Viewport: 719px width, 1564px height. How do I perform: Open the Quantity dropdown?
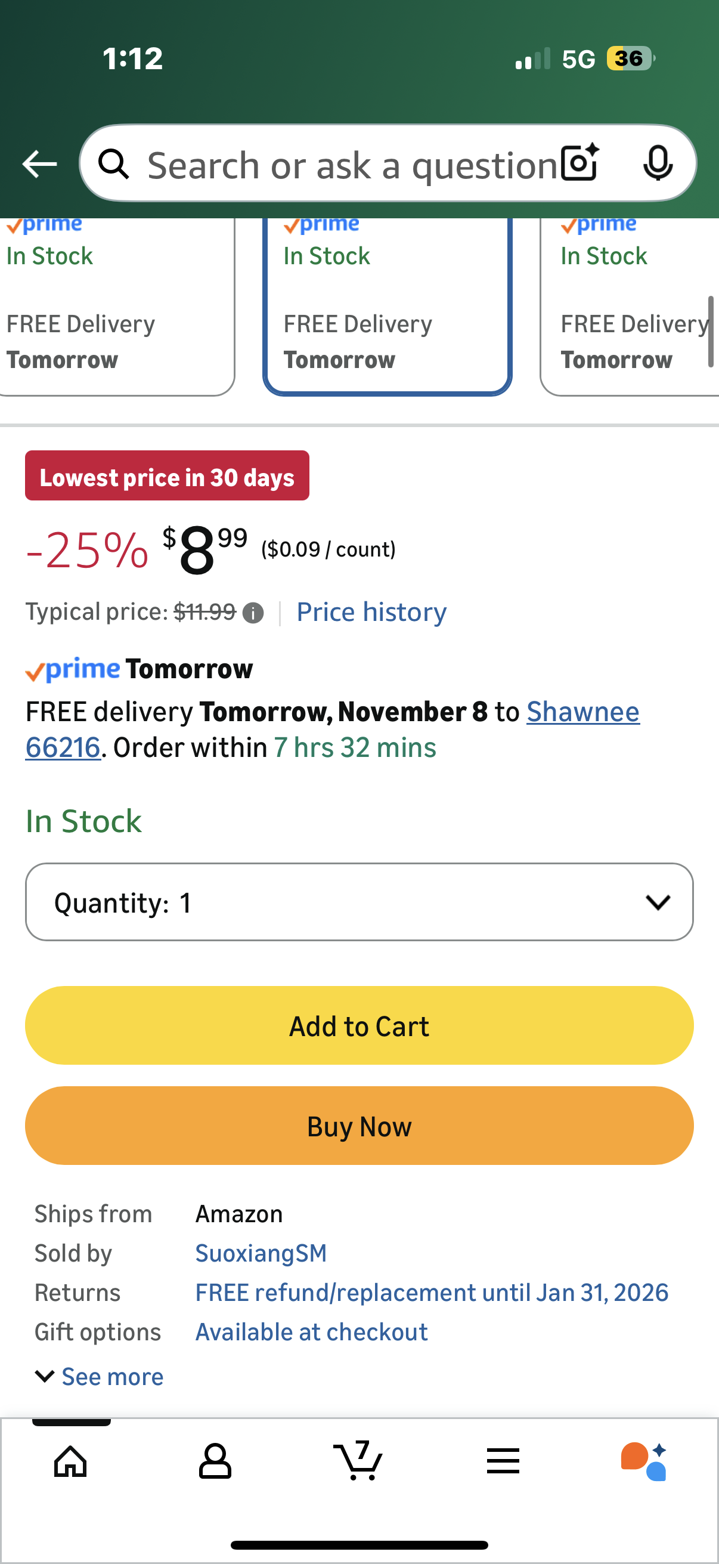pos(359,902)
